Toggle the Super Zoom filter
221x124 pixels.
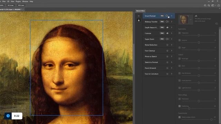167,39
